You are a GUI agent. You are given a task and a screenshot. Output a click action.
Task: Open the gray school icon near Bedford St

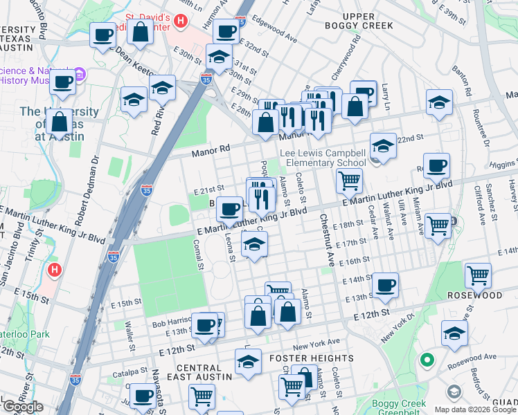click(x=454, y=392)
